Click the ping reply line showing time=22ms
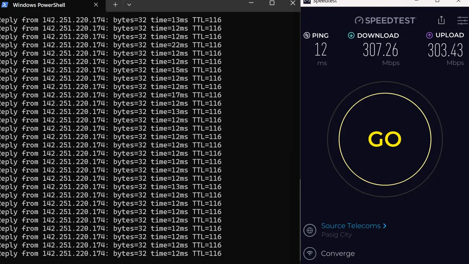The image size is (469, 264). click(x=111, y=45)
